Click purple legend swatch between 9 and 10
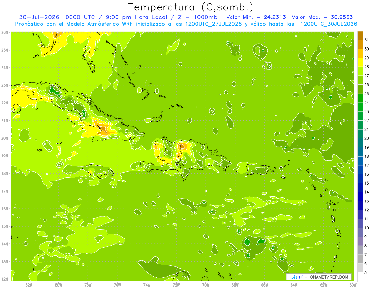Viewport: 375px width, 289px height. (360, 232)
